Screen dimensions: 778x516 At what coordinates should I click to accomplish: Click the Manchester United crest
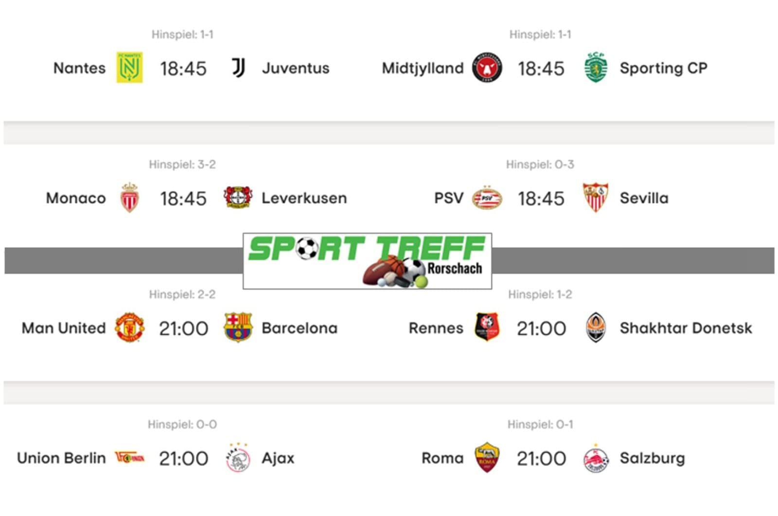129,327
